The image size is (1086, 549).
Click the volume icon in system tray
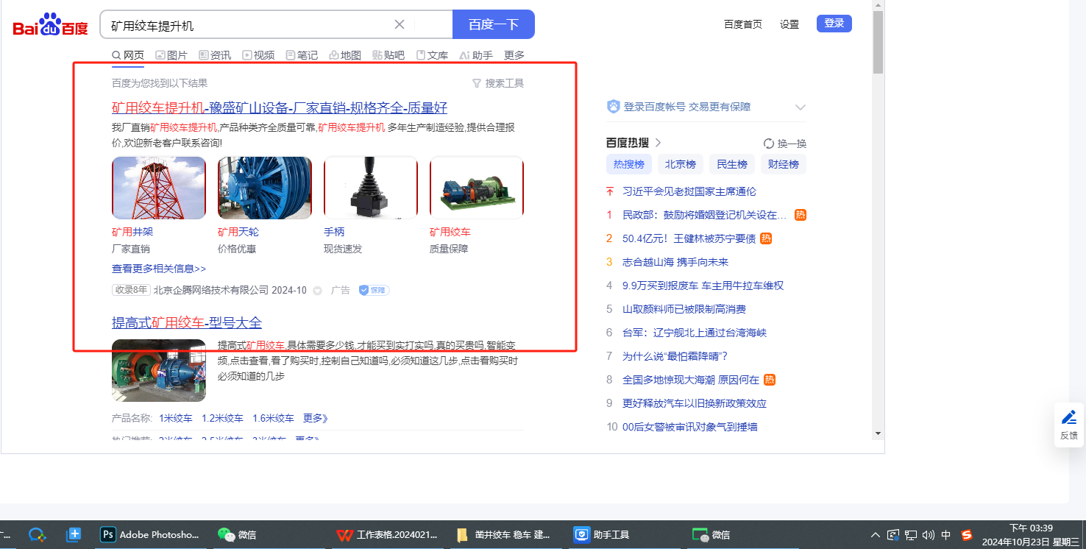tap(929, 535)
